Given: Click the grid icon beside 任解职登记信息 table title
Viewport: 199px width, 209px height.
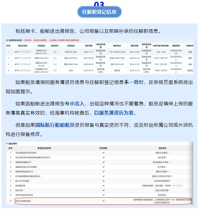Looking at the screenshot, I should [x=7, y=40].
